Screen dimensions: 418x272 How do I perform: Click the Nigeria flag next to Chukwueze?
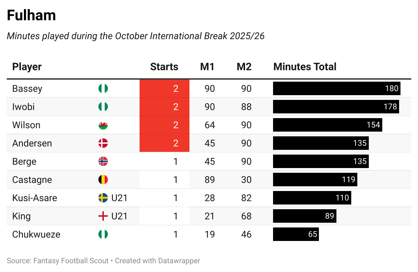[x=103, y=235]
